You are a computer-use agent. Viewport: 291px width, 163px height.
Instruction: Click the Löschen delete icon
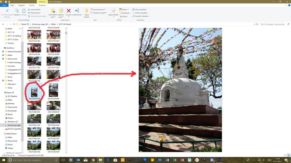[68, 11]
